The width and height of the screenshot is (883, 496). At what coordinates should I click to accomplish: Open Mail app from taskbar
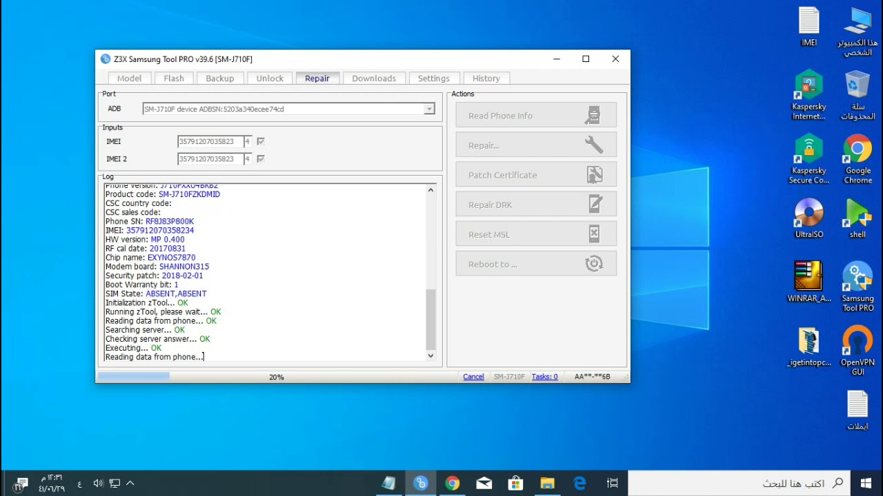[484, 483]
